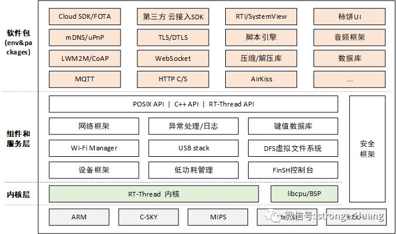Image resolution: width=396 pixels, height=234 pixels.
Task: Click the HTTP C/S box
Action: click(x=173, y=79)
